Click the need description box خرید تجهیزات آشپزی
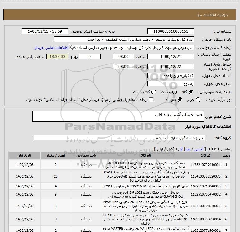The height and width of the screenshot is (232, 240). pyautogui.click(x=118, y=116)
